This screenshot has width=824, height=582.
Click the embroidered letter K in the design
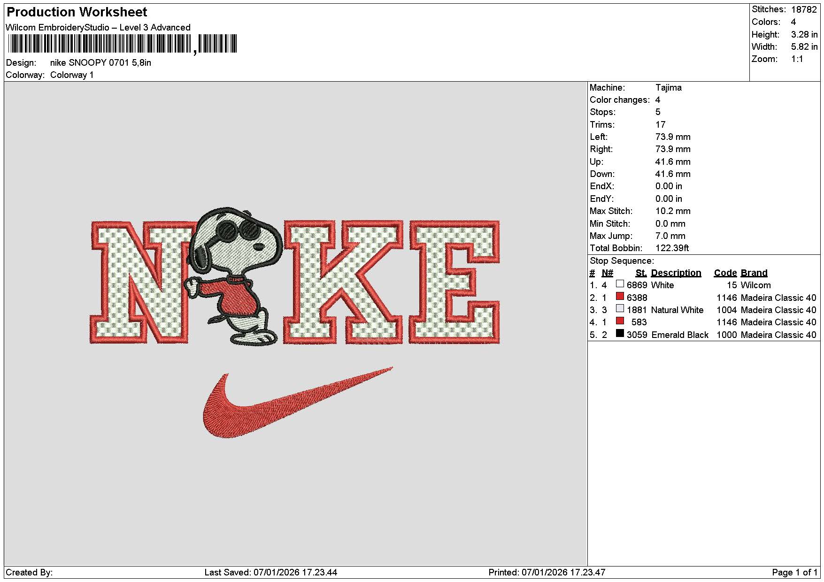(x=344, y=282)
